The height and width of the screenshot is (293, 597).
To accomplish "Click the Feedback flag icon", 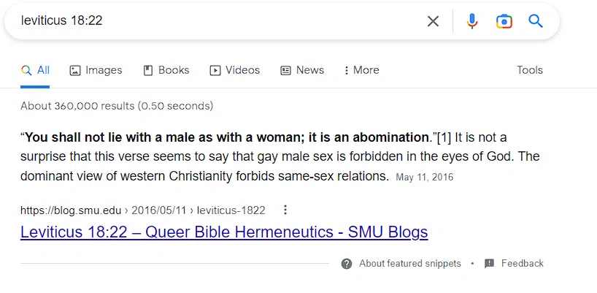I will click(x=489, y=264).
